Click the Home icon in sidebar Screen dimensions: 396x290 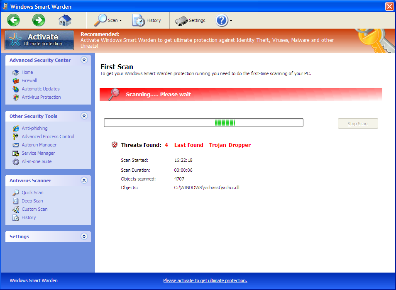(x=16, y=73)
